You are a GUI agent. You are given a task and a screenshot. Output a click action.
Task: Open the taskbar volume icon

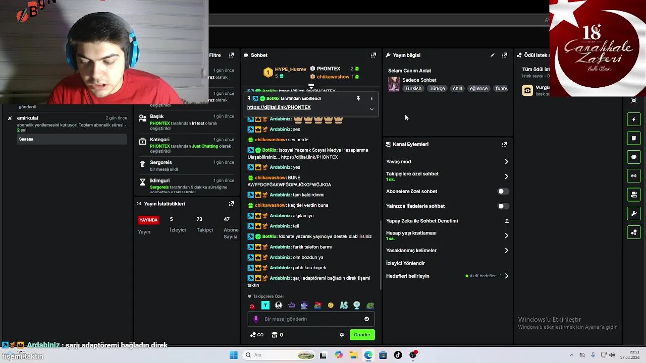coord(612,355)
